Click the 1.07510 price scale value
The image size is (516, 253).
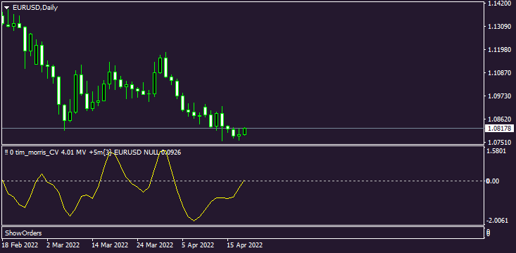click(500, 142)
